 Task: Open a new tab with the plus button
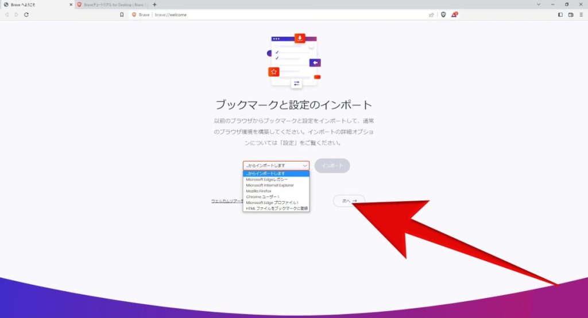(154, 5)
